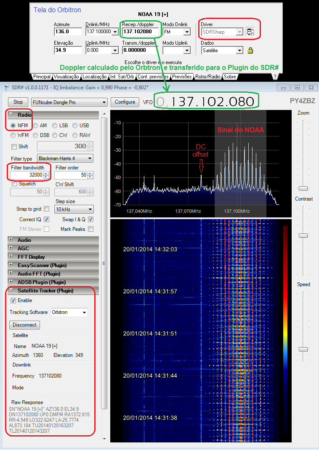Select the NFM radio mode

[13, 126]
